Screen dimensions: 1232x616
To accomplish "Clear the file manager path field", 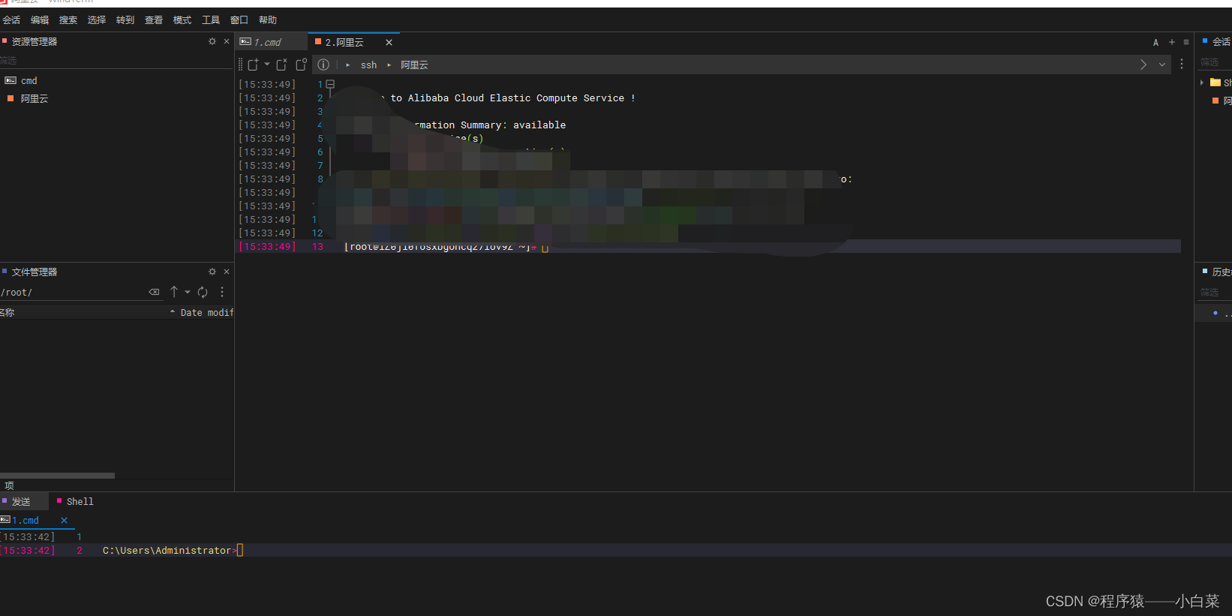I will (155, 292).
